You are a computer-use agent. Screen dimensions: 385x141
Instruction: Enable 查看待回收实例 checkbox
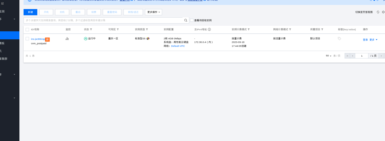point(192,20)
